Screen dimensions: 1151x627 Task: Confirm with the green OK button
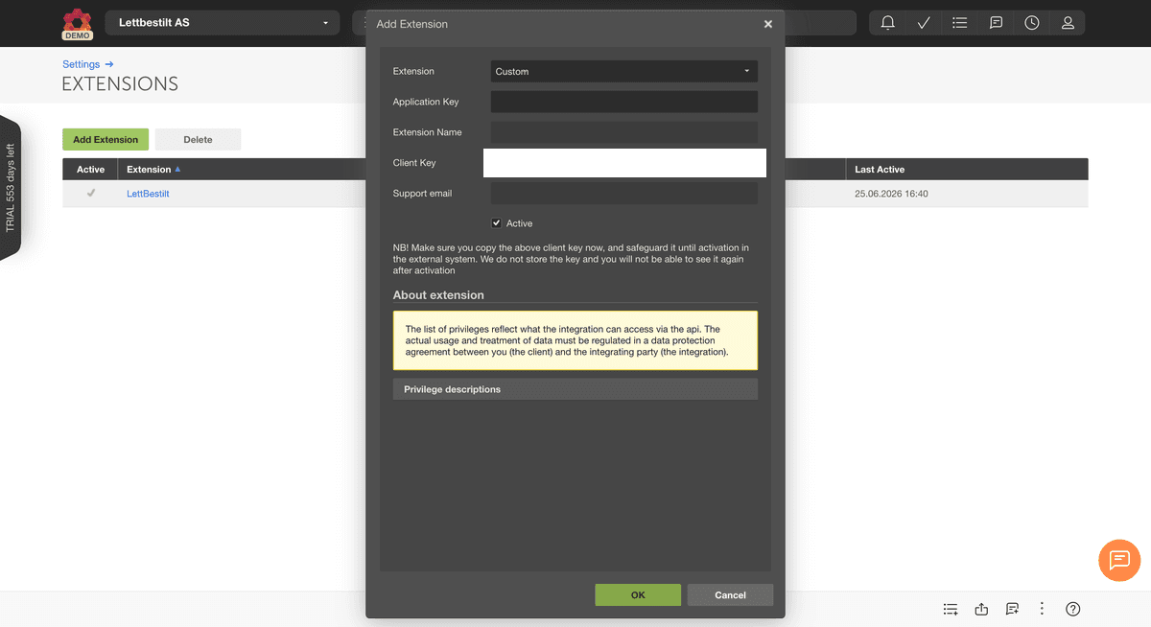pos(638,594)
